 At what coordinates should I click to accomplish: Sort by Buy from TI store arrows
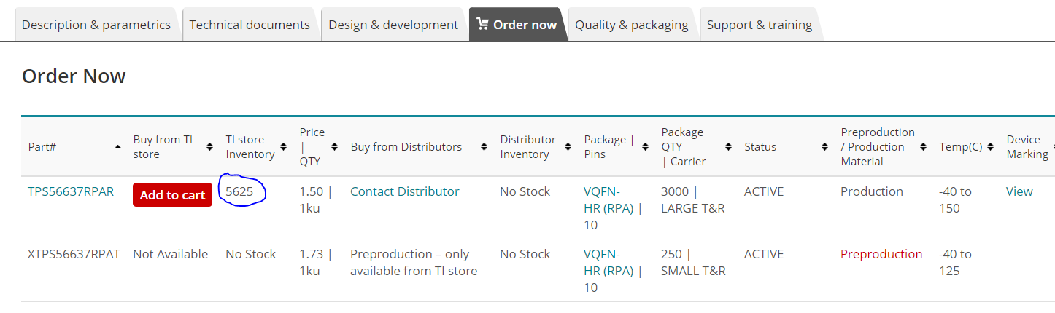coord(209,147)
